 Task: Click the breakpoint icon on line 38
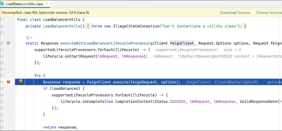[x=8, y=82]
